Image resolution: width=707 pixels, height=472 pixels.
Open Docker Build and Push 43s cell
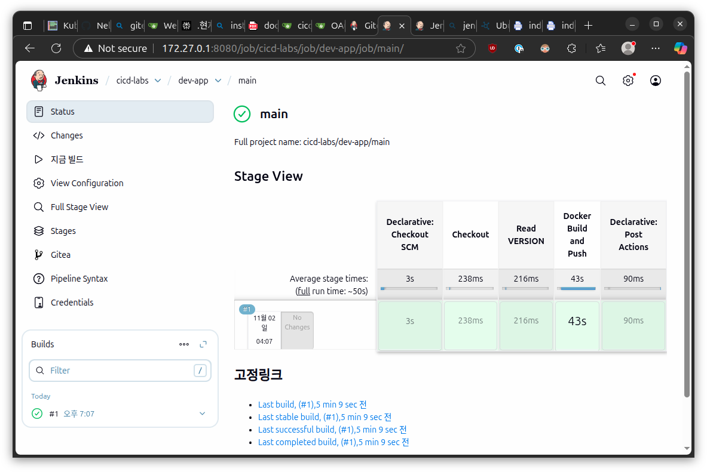tap(577, 326)
